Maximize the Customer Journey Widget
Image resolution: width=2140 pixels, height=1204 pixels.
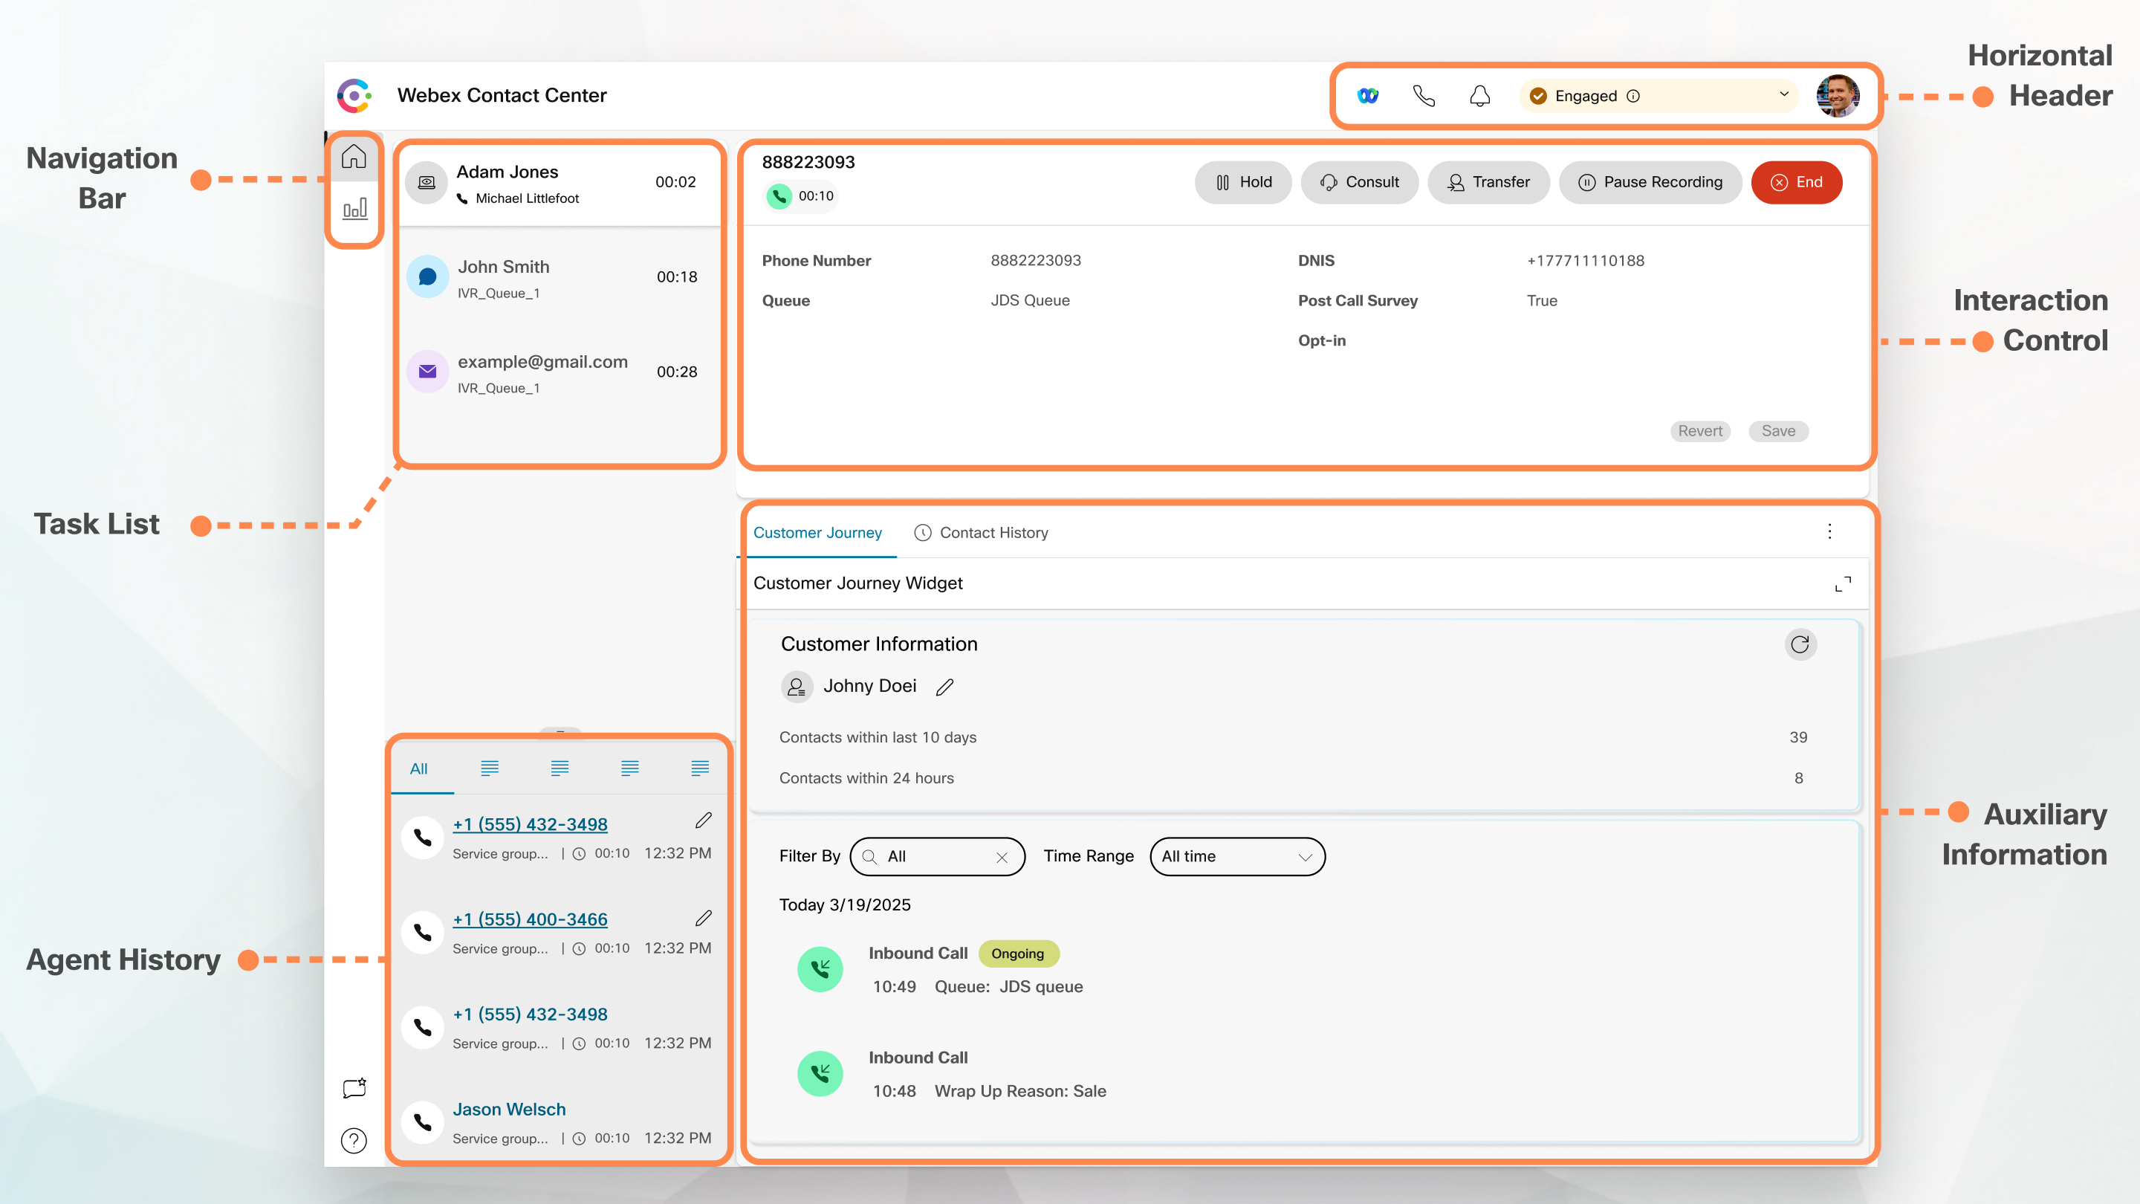(1843, 584)
